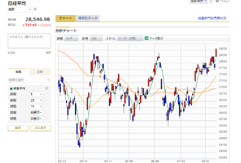Click the current price 28,546.98
Screen dimensions: 241x163
tap(38, 19)
